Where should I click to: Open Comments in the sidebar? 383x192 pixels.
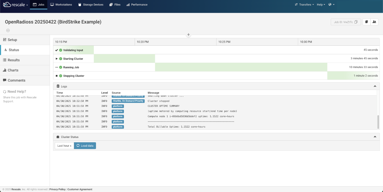coord(25,80)
